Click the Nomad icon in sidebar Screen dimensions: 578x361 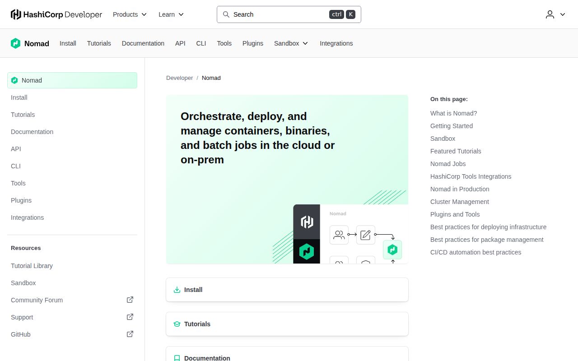point(14,80)
